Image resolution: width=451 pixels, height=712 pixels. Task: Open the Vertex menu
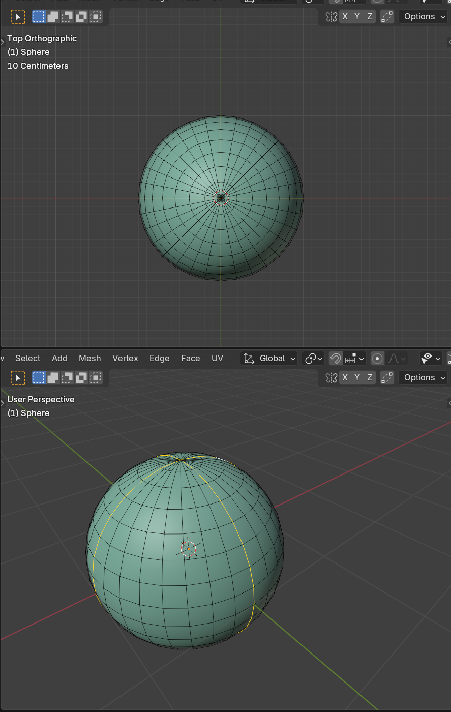click(125, 359)
